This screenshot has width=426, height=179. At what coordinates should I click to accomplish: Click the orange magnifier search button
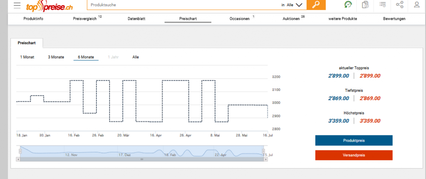point(316,5)
